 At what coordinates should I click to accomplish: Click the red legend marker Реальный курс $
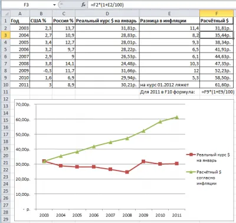(191, 155)
